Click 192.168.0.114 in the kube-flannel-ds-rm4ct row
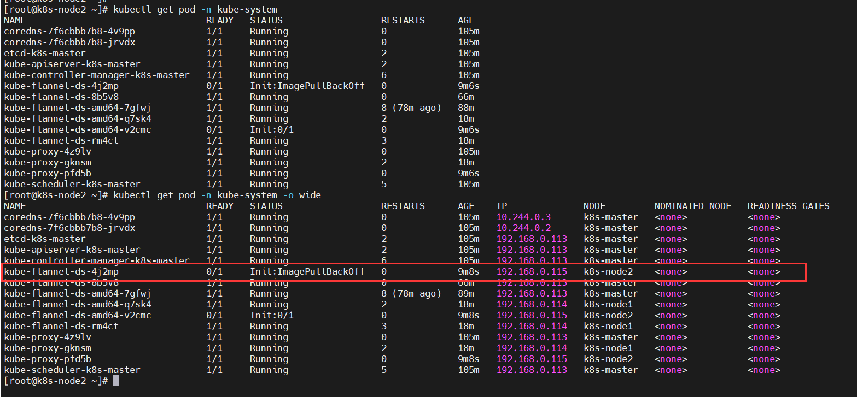Screen dimensions: 857x397 pyautogui.click(x=532, y=326)
